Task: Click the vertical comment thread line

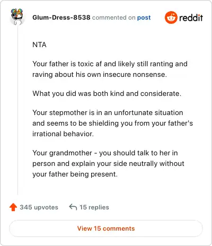Action: 17,110
